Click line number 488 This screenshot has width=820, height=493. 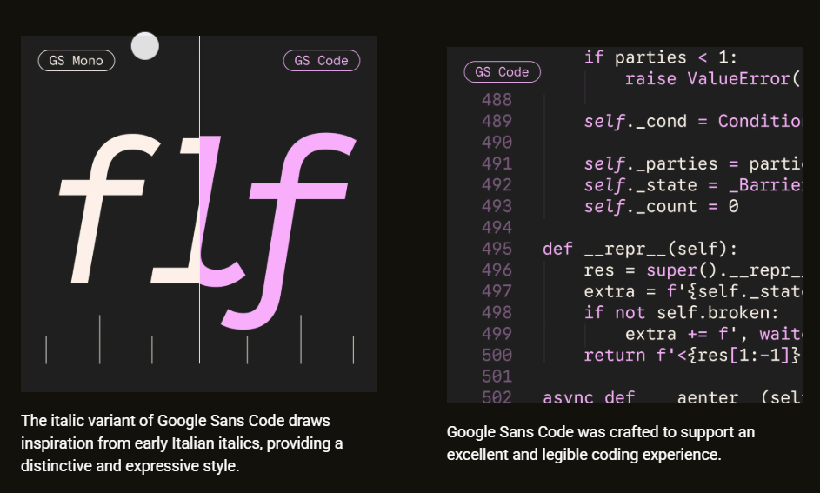pyautogui.click(x=497, y=100)
